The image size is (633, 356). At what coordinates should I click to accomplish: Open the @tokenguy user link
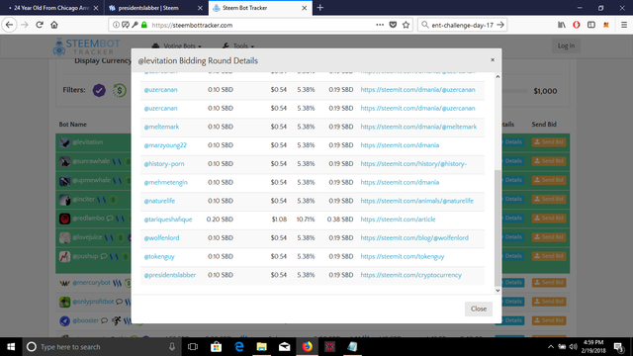[159, 257]
